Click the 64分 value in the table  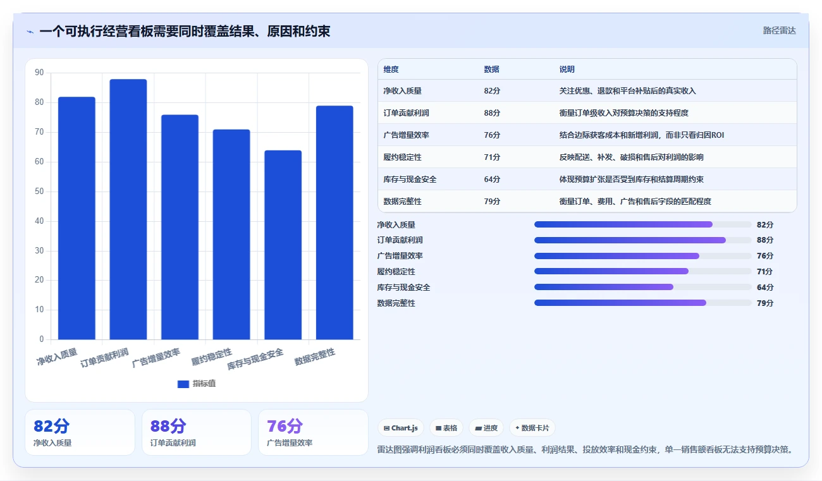coord(492,180)
